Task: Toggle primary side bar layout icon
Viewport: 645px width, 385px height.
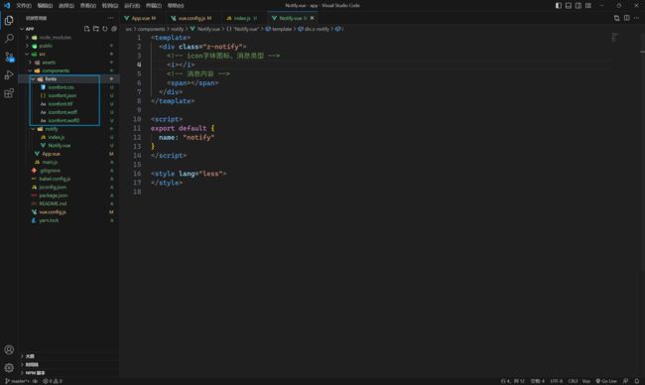Action: pyautogui.click(x=559, y=6)
